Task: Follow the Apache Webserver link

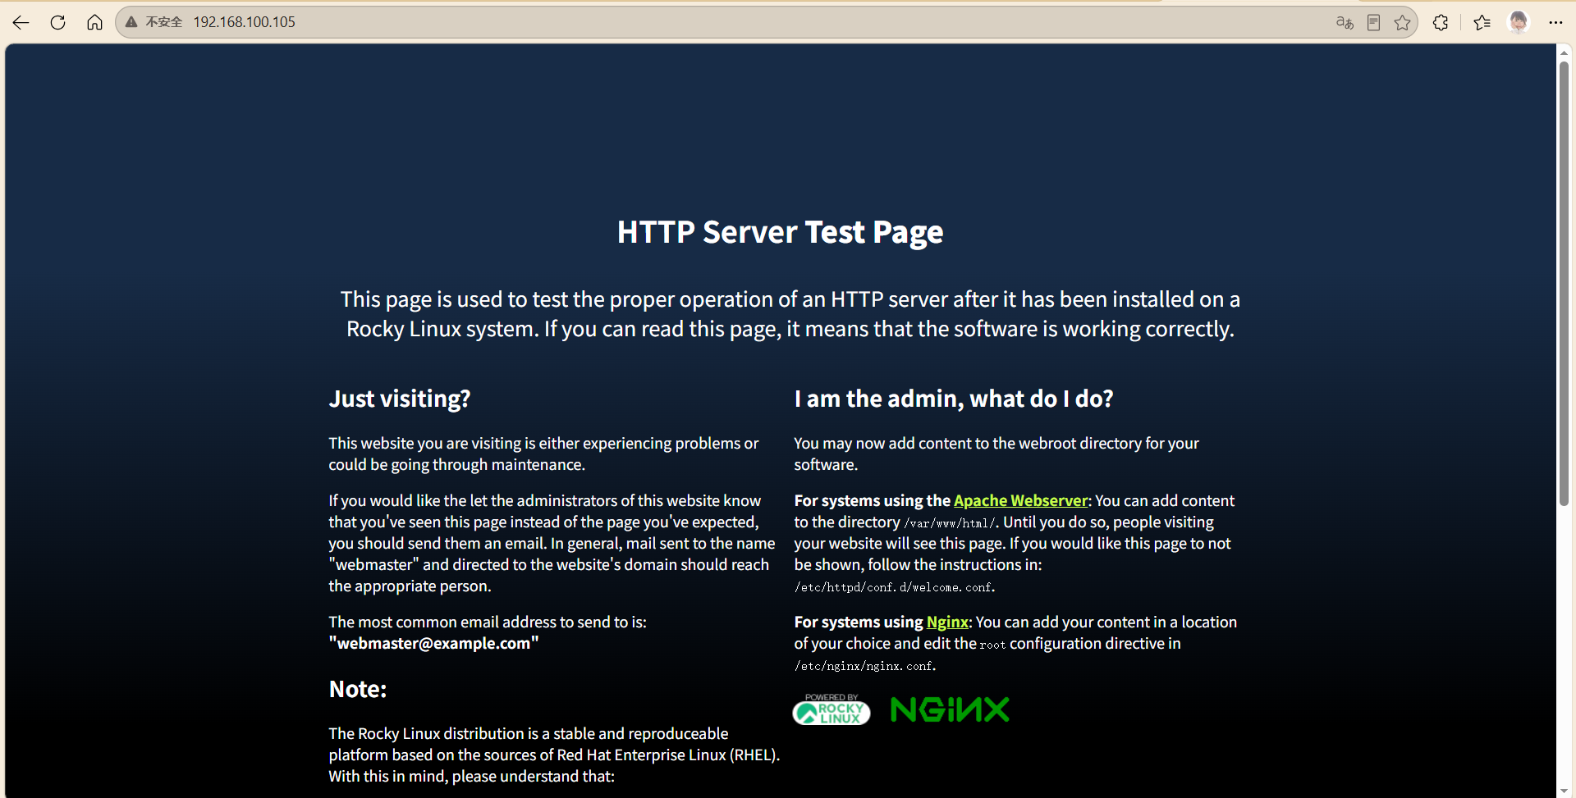Action: tap(1020, 500)
